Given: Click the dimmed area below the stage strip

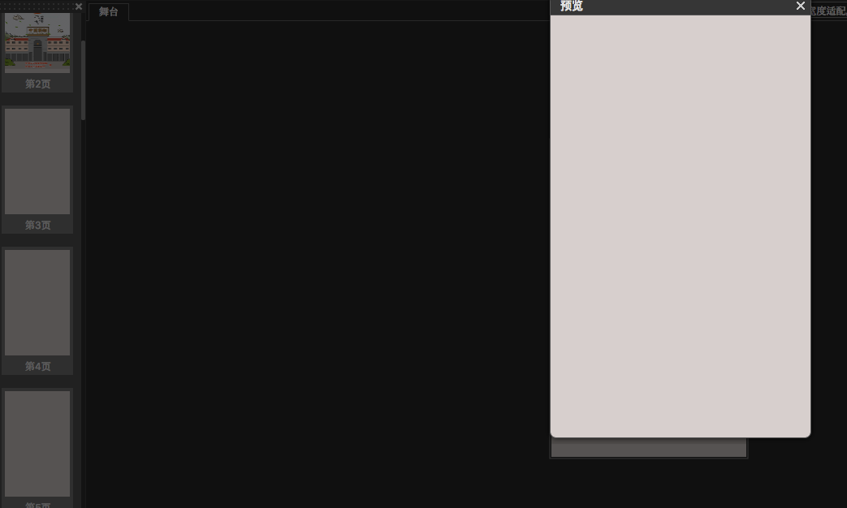Looking at the screenshot, I should (x=649, y=483).
